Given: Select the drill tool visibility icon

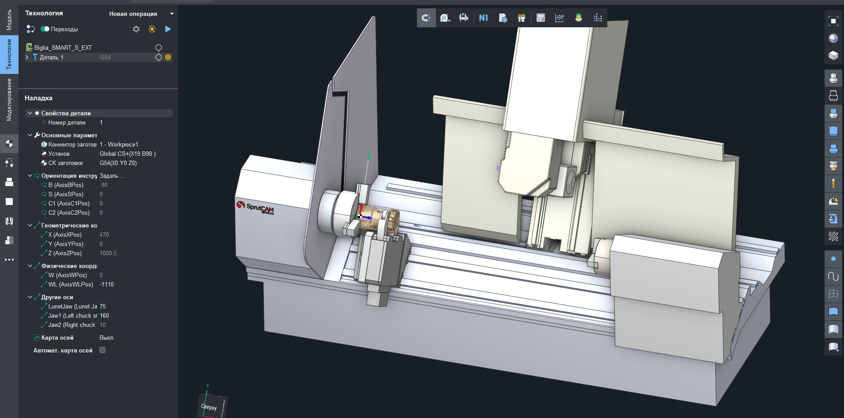Looking at the screenshot, I should [x=833, y=183].
